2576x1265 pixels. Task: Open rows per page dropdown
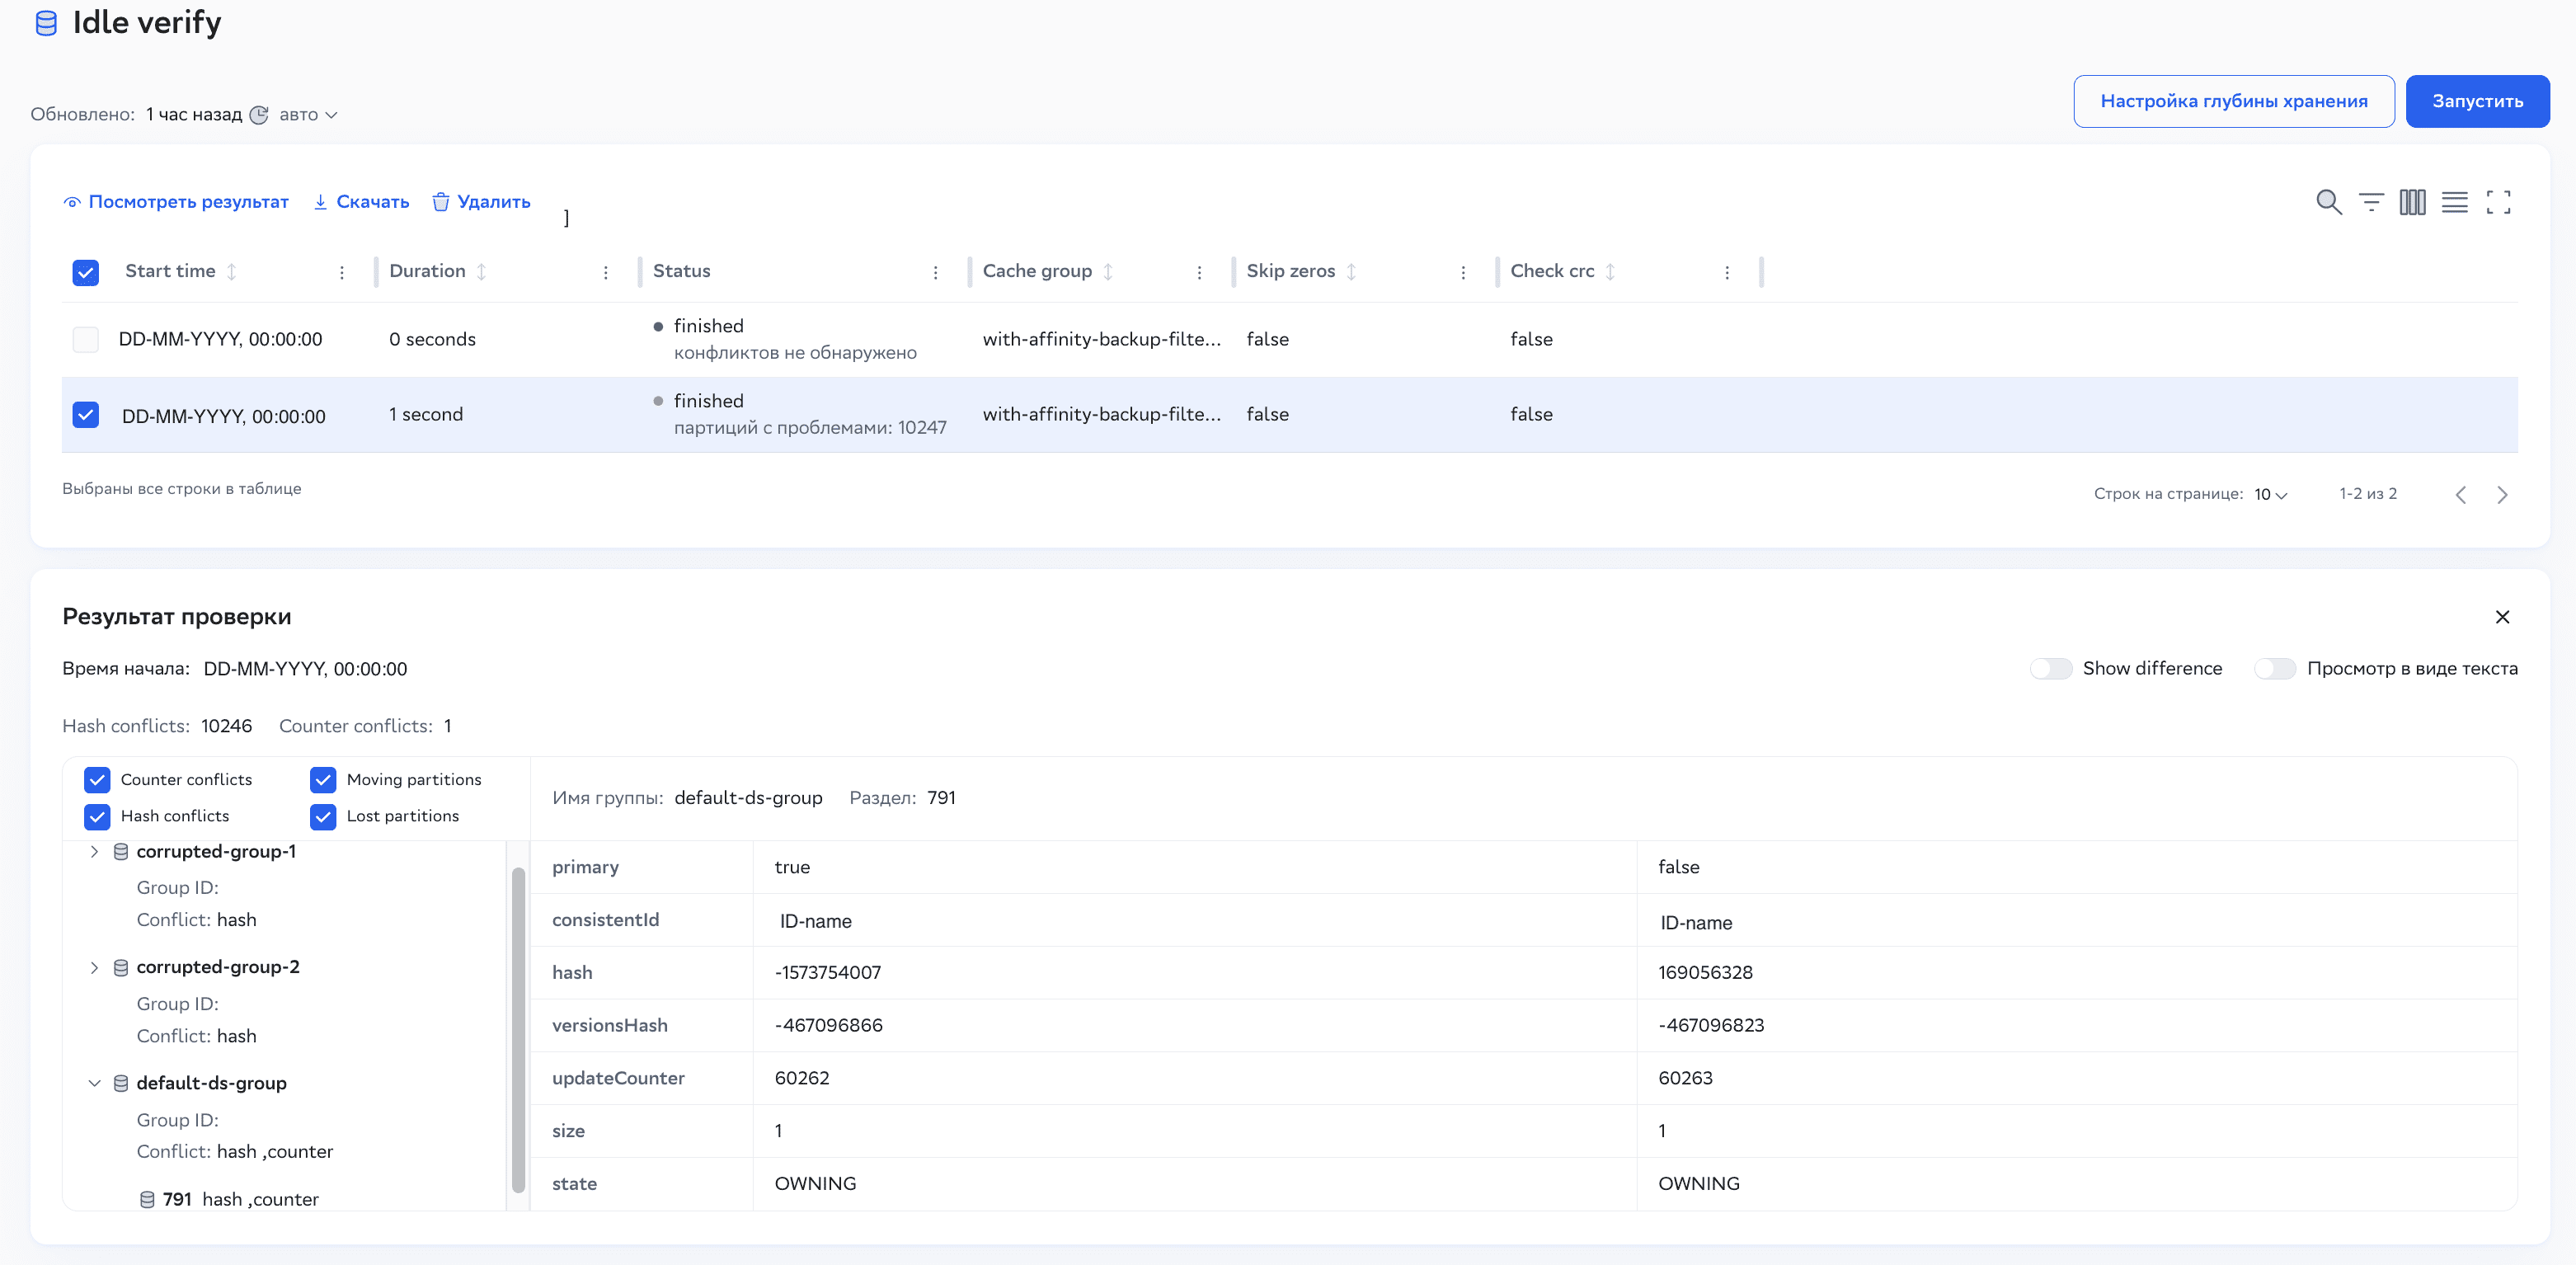[2270, 494]
